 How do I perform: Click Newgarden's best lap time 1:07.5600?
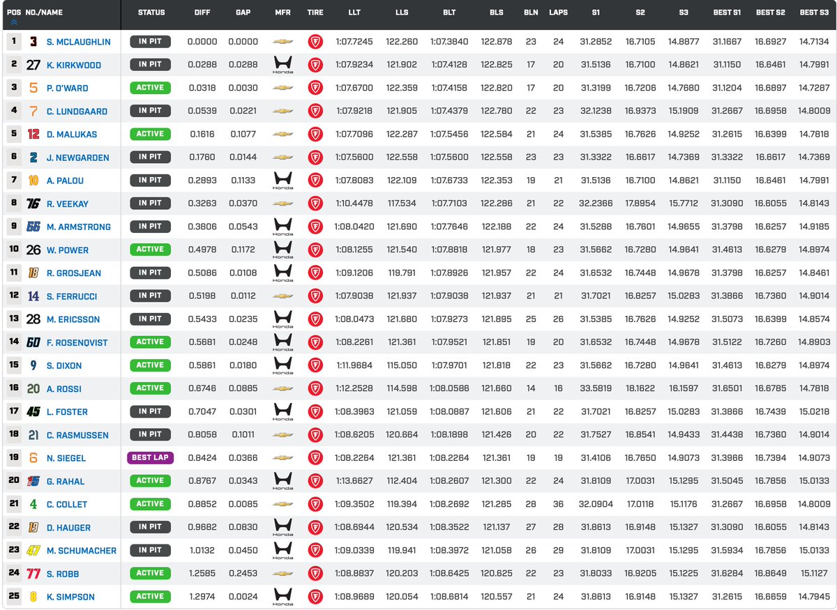click(449, 158)
